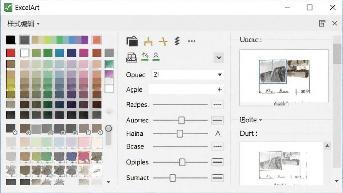Viewport: 343px width, 193px height.
Task: Click the Hoina slider handle
Action: [180, 133]
